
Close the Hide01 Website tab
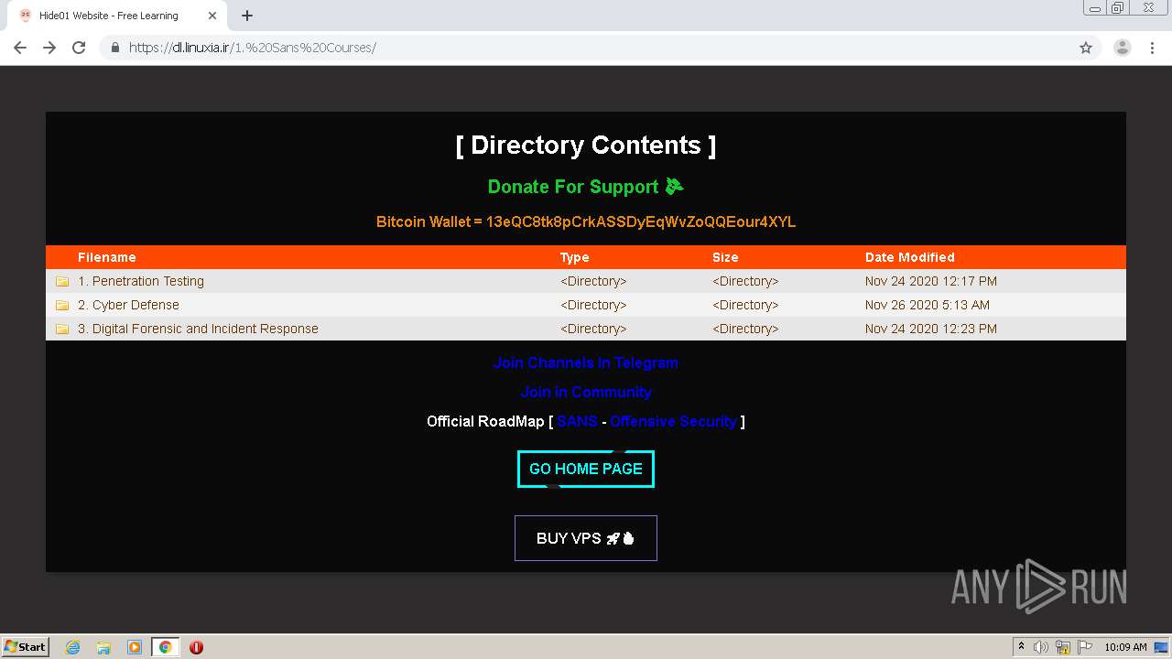(212, 16)
